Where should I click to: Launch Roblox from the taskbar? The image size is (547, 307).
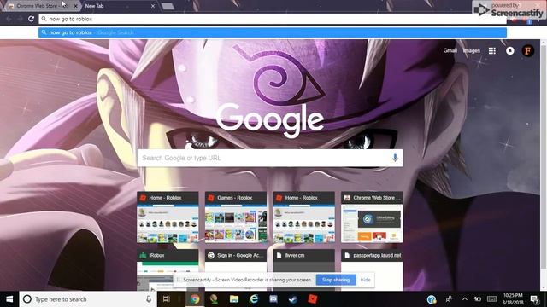[313, 299]
